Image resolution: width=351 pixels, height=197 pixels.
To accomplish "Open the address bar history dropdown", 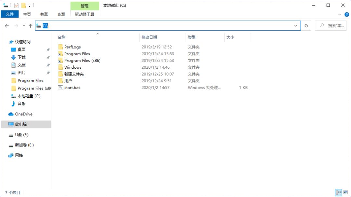I will click(295, 25).
